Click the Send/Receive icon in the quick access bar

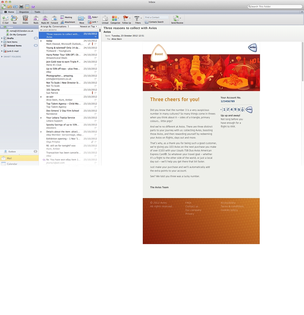pos(3,7)
